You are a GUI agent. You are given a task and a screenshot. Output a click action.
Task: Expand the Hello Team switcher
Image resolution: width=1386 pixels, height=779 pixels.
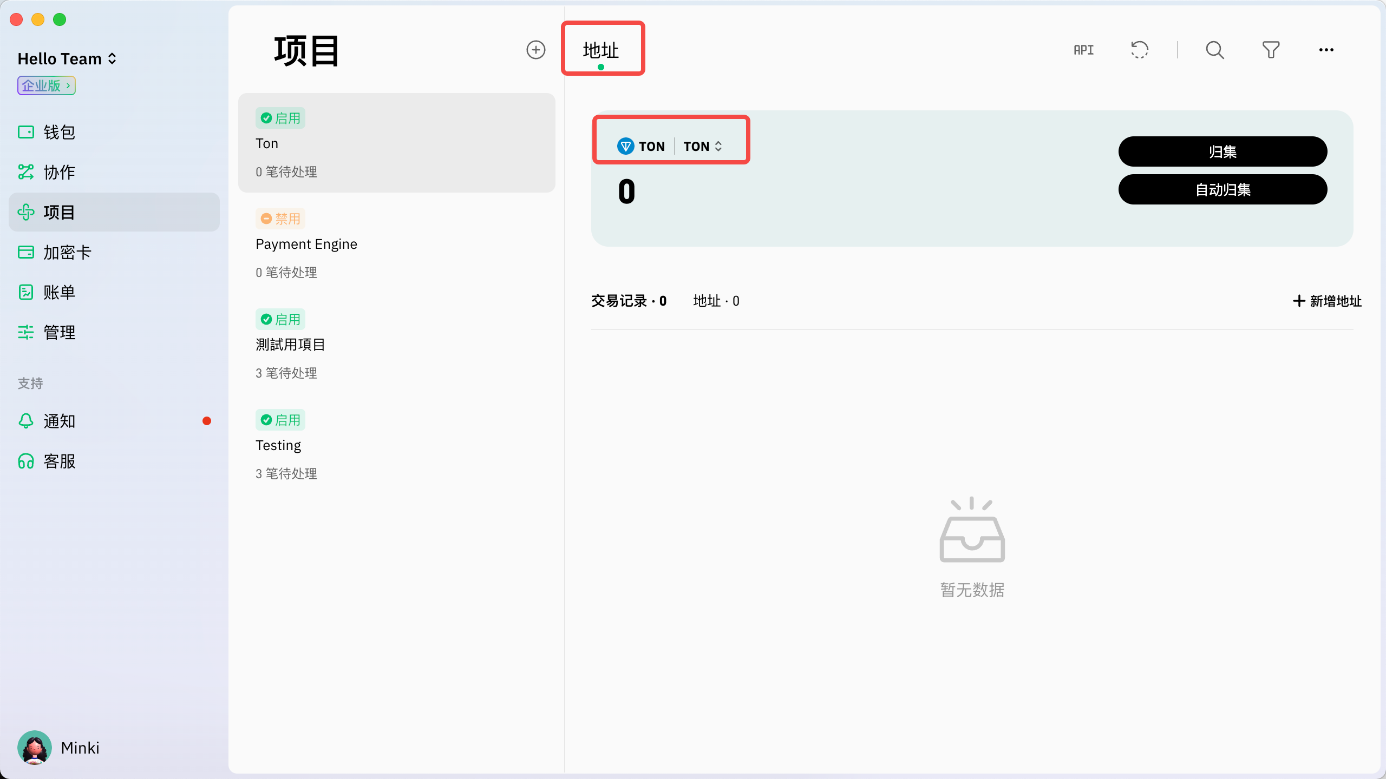point(67,58)
